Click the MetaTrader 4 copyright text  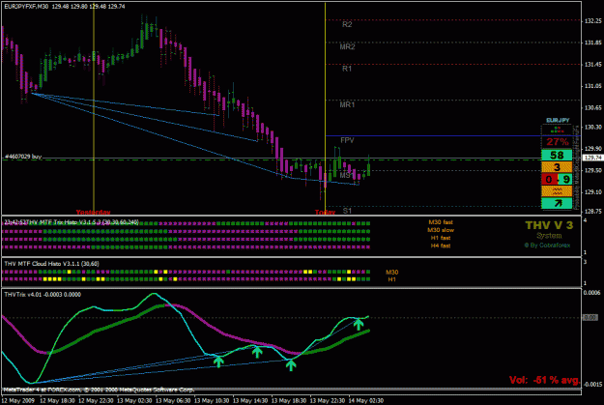tap(99, 390)
